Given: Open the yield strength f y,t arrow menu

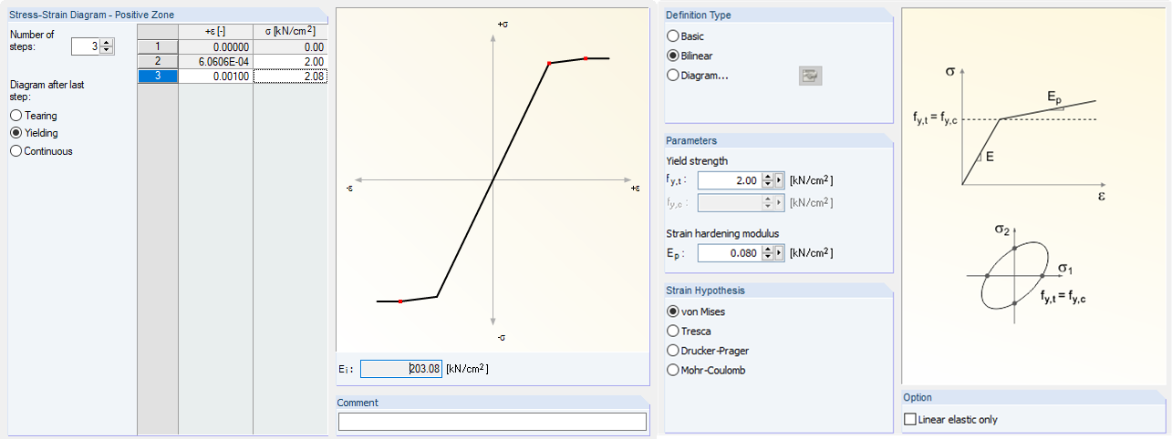Looking at the screenshot, I should tap(780, 180).
